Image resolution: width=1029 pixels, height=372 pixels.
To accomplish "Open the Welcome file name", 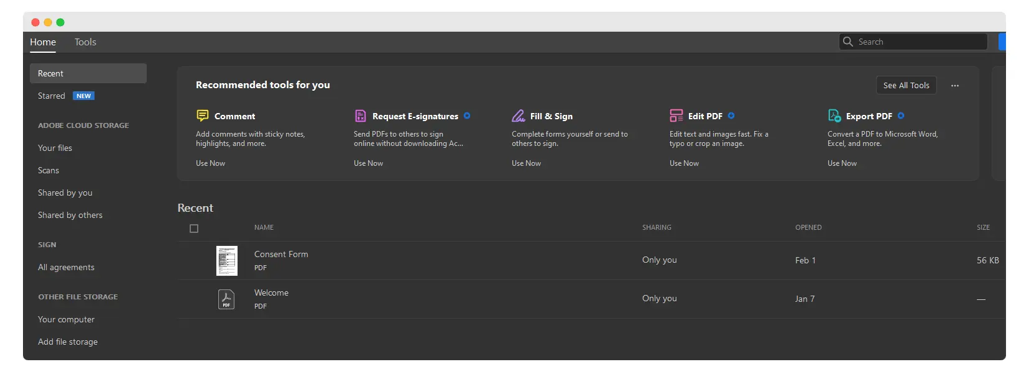I will pyautogui.click(x=271, y=293).
